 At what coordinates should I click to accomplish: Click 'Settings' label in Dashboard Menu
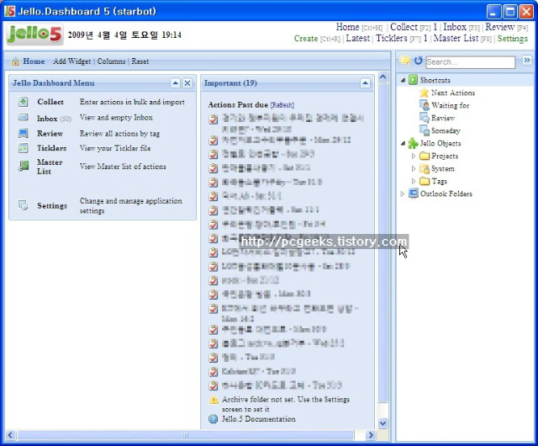[52, 205]
